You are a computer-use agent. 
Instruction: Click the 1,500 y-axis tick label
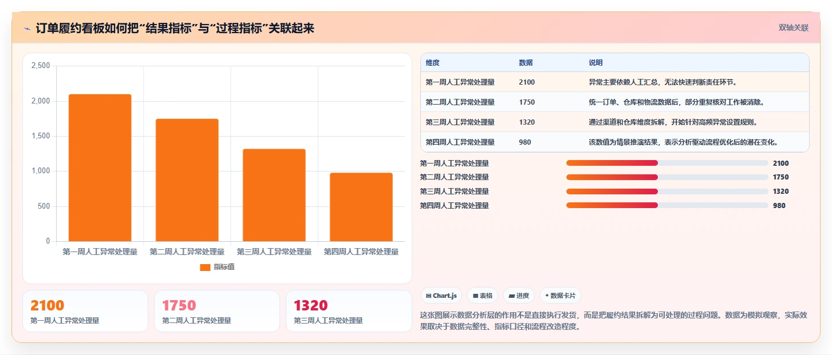pos(41,136)
